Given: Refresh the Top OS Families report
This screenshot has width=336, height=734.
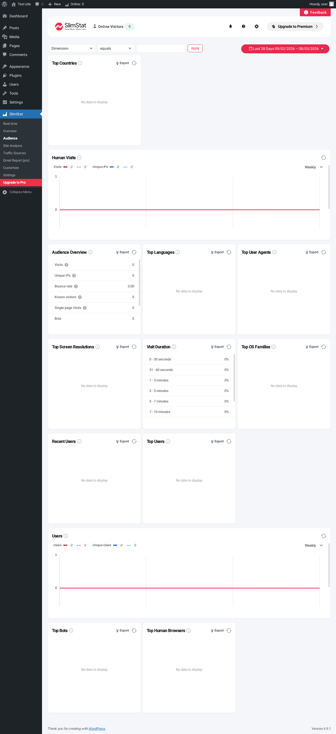Looking at the screenshot, I should pyautogui.click(x=323, y=347).
